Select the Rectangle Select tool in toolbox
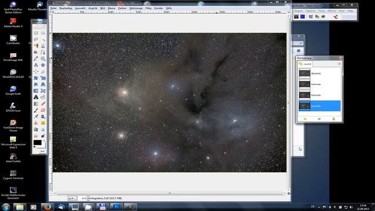 point(36,33)
